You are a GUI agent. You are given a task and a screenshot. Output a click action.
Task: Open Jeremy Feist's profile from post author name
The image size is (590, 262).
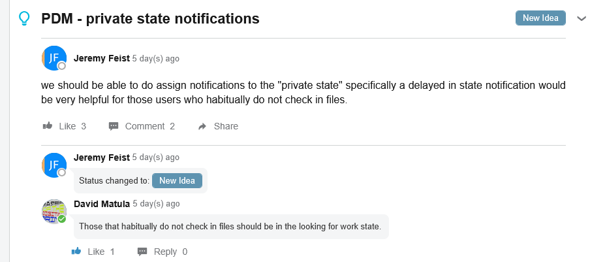[102, 58]
